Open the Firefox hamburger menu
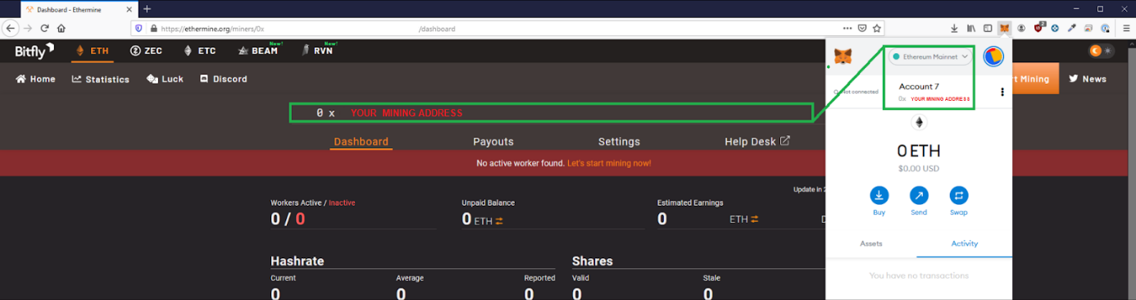This screenshot has width=1136, height=300. coord(1126,28)
